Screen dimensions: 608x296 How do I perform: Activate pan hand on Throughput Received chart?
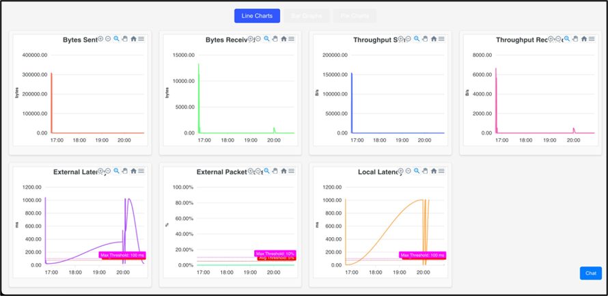[x=575, y=39]
